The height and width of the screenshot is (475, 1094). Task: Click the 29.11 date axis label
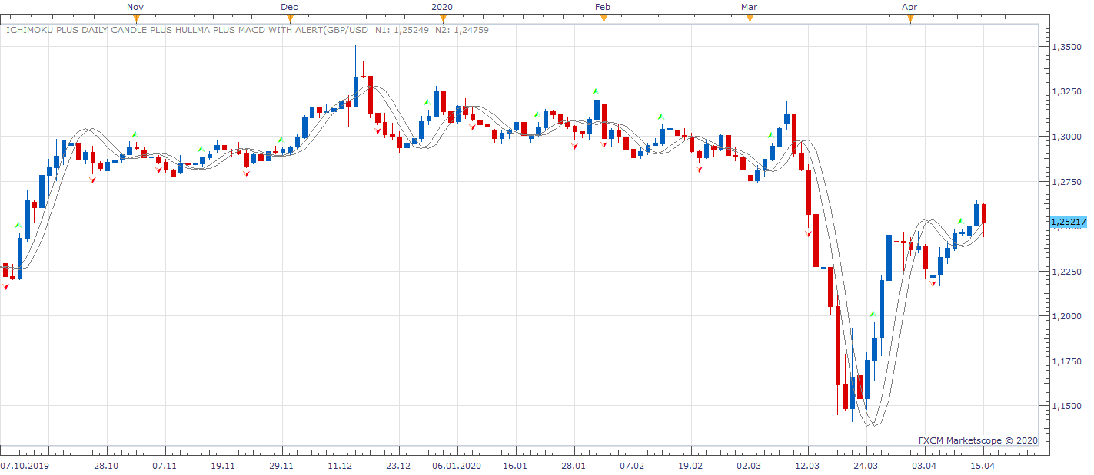pyautogui.click(x=281, y=466)
